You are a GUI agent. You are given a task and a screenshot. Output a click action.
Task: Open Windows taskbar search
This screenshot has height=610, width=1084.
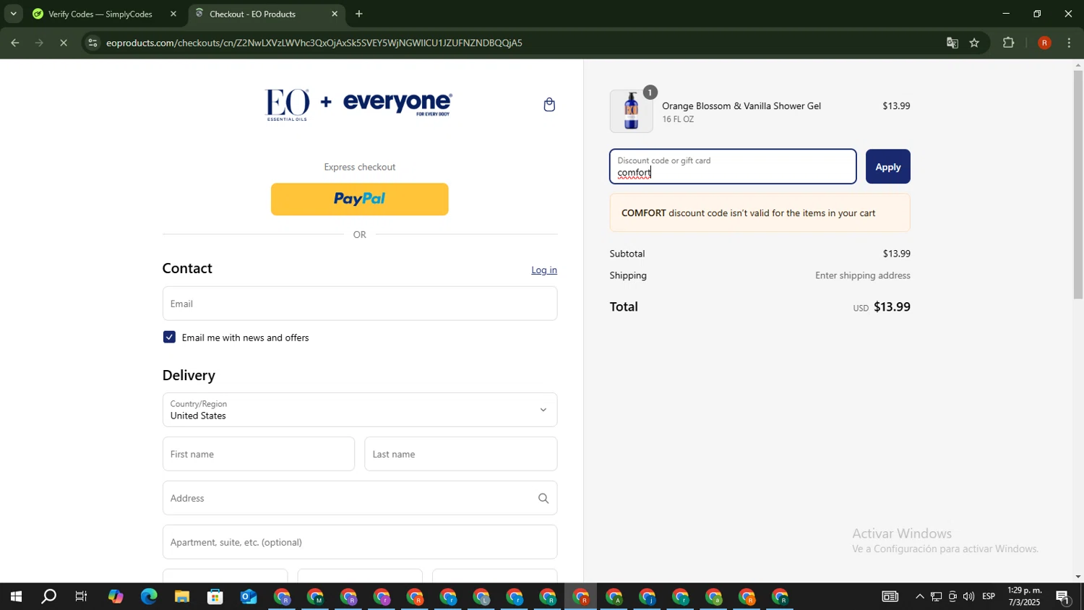pos(48,597)
